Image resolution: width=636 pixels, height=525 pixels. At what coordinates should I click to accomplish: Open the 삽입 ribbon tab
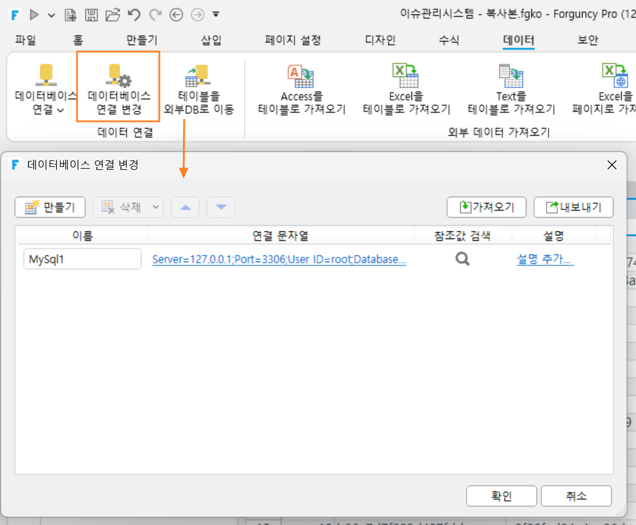211,40
